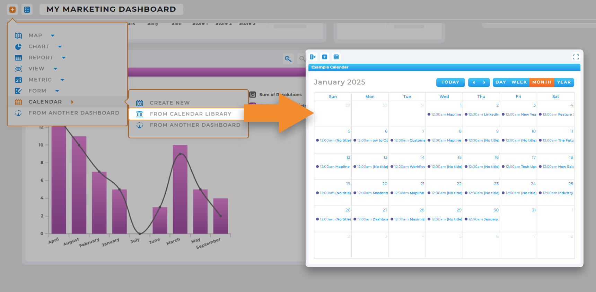Screen dimensions: 596x292
Task: Click the calendar widget list icon
Action: click(336, 57)
